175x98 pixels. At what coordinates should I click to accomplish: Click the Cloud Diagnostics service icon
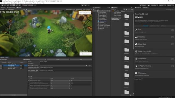click(136, 51)
